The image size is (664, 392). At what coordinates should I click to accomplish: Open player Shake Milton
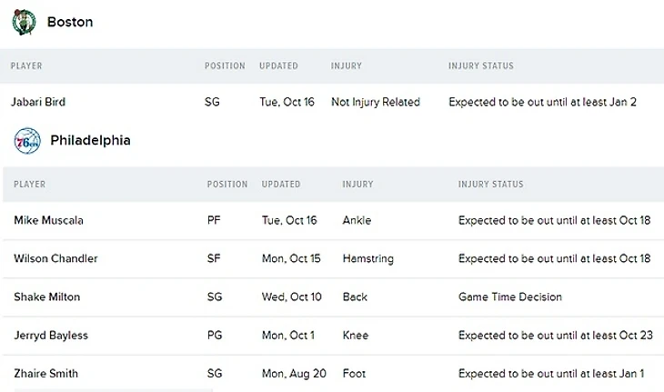[x=47, y=297]
